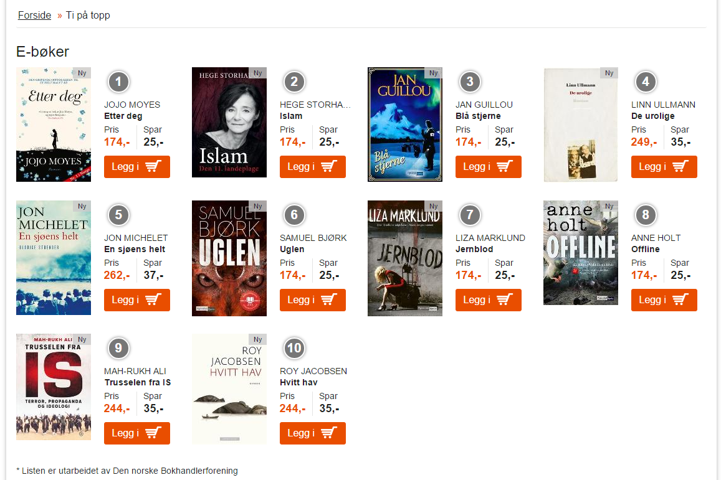Add Blå stjerne to shopping cart
Viewport: 721px width, 480px height.
(x=489, y=167)
